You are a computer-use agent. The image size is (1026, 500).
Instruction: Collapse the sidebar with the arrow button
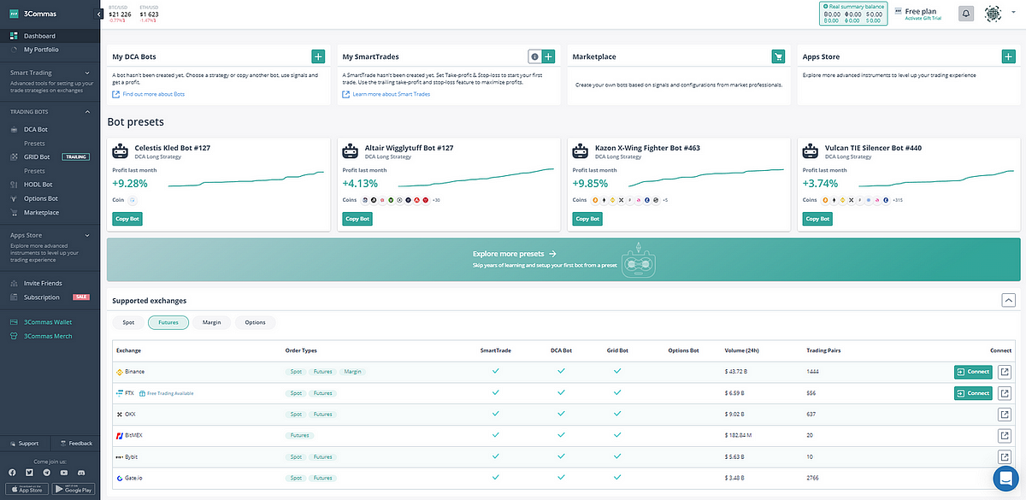pos(100,14)
